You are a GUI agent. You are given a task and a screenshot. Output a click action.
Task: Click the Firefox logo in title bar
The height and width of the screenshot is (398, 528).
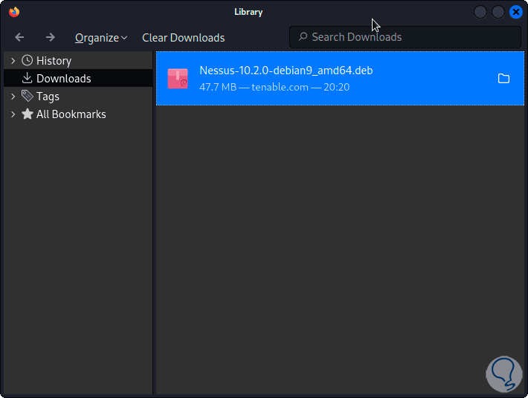tap(14, 12)
